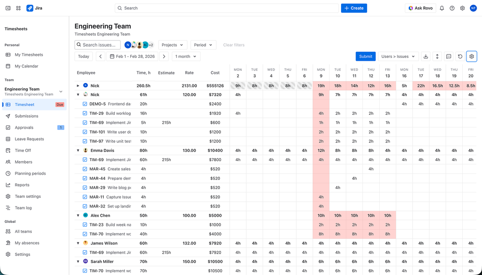Open Global Settings in sidebar

click(x=23, y=254)
